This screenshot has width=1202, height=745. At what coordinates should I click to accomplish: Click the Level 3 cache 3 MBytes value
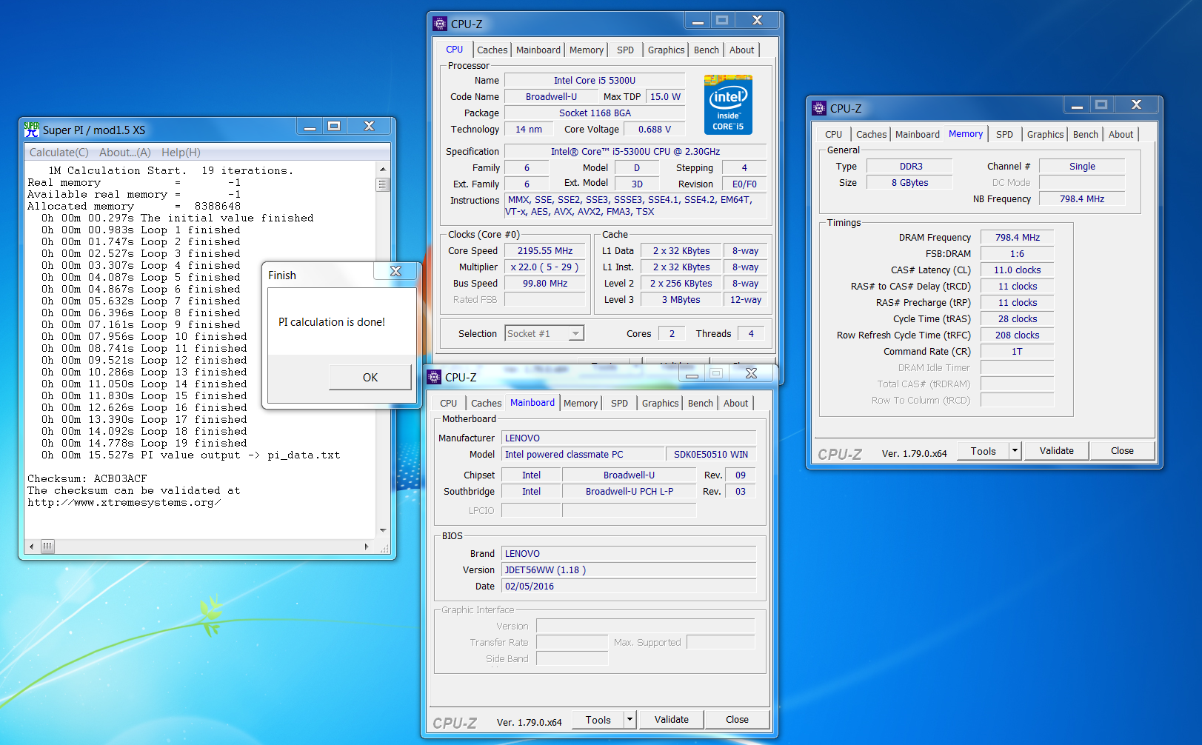(x=681, y=300)
